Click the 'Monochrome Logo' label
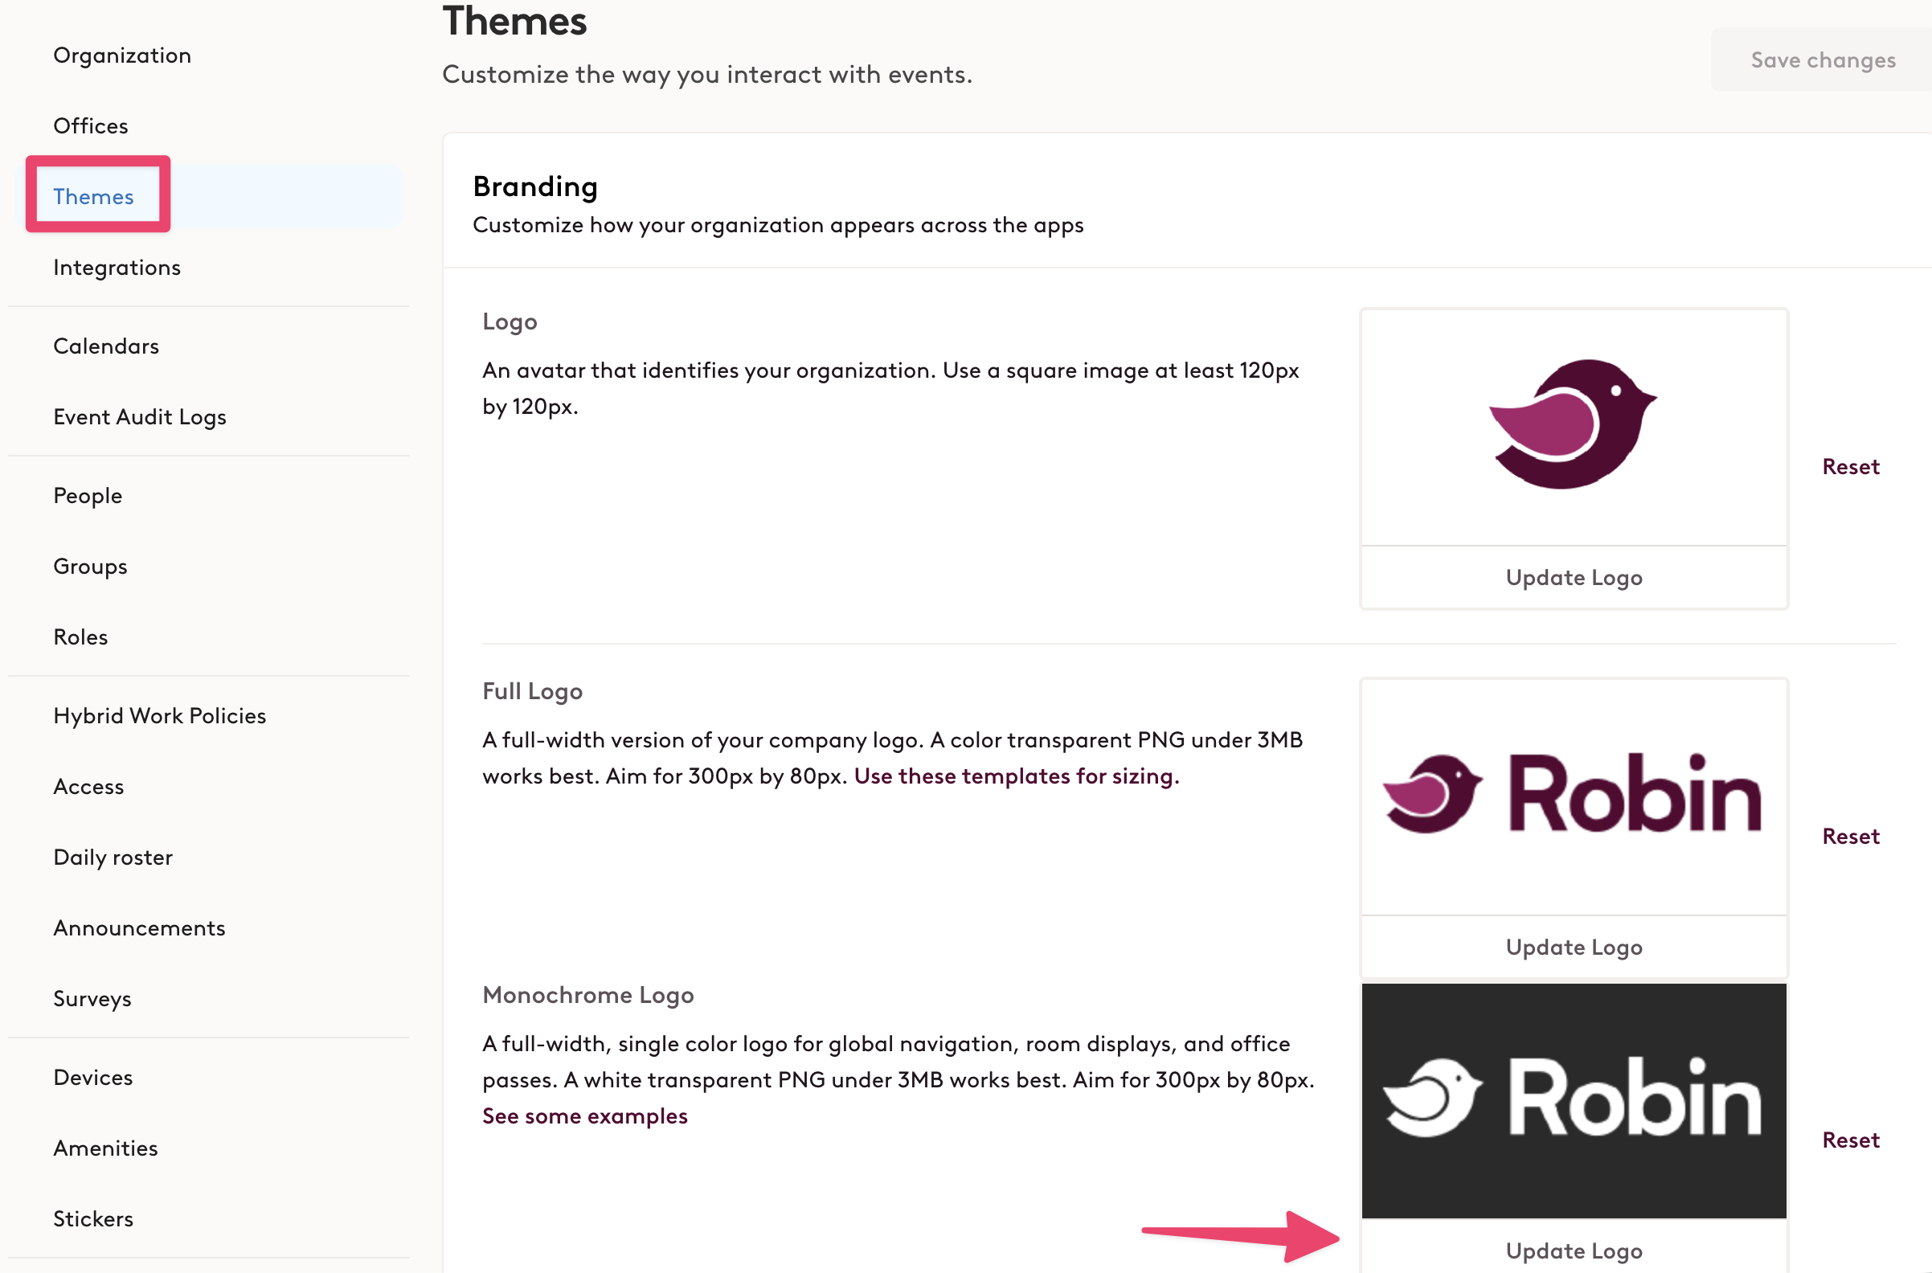Image resolution: width=1932 pixels, height=1273 pixels. pos(587,995)
